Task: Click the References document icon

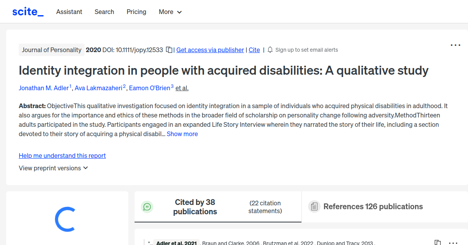Action: (x=314, y=206)
